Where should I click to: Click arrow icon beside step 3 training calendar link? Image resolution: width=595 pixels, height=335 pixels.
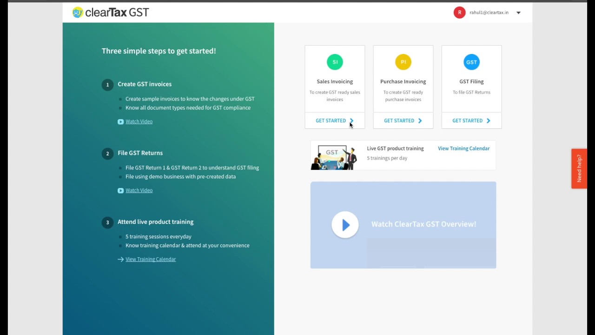[x=120, y=259]
